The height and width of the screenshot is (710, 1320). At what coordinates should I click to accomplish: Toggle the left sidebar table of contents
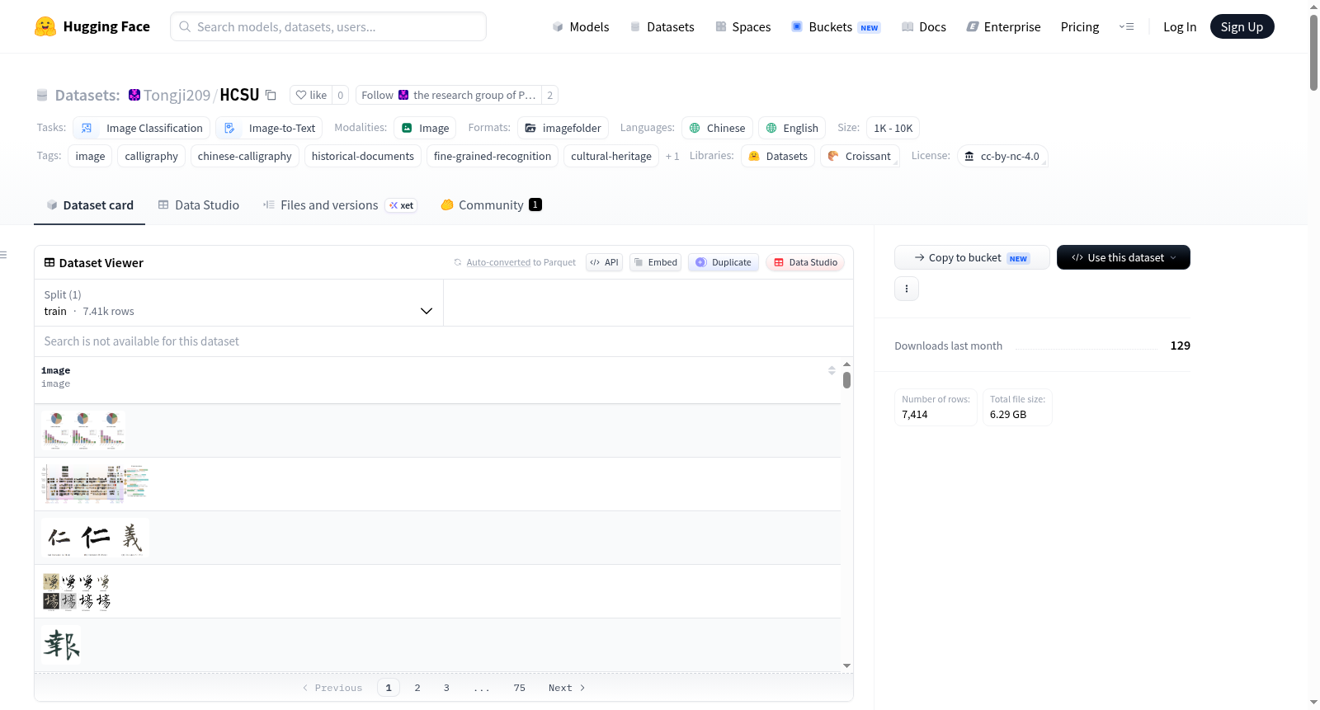[x=3, y=255]
